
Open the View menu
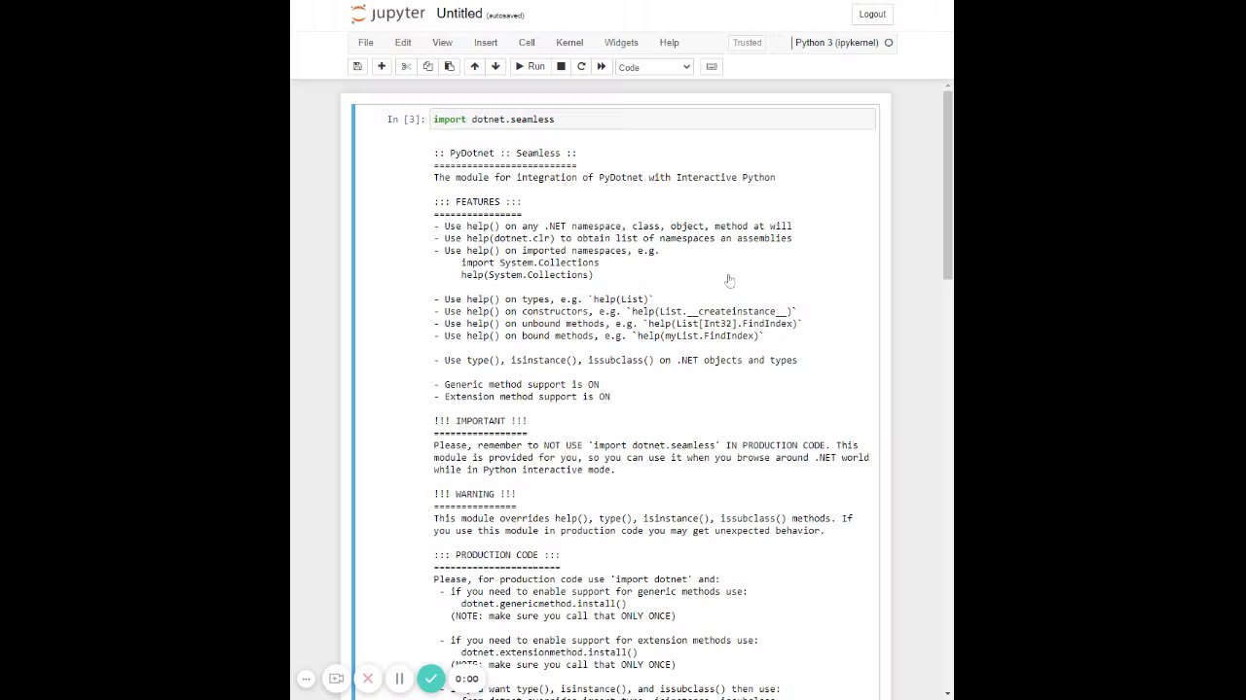pyautogui.click(x=442, y=43)
